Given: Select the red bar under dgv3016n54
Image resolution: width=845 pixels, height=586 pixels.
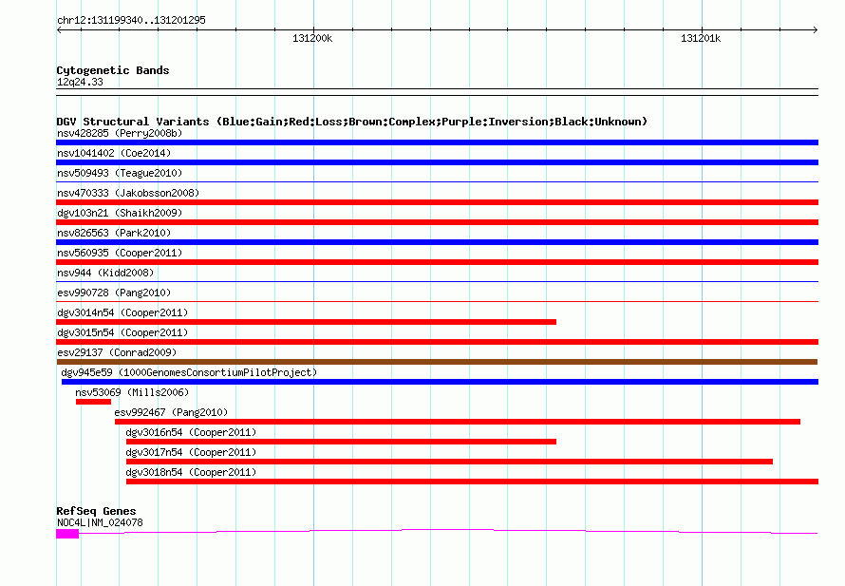Looking at the screenshot, I should [x=341, y=442].
